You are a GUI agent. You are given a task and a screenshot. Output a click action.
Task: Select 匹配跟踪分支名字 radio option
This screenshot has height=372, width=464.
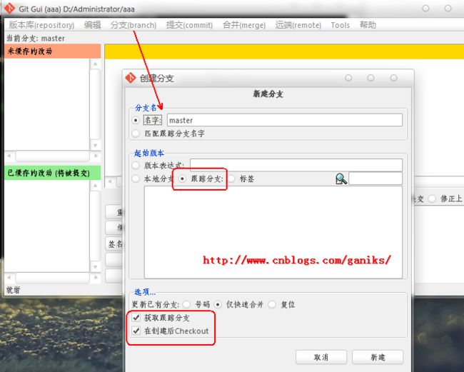pos(136,134)
